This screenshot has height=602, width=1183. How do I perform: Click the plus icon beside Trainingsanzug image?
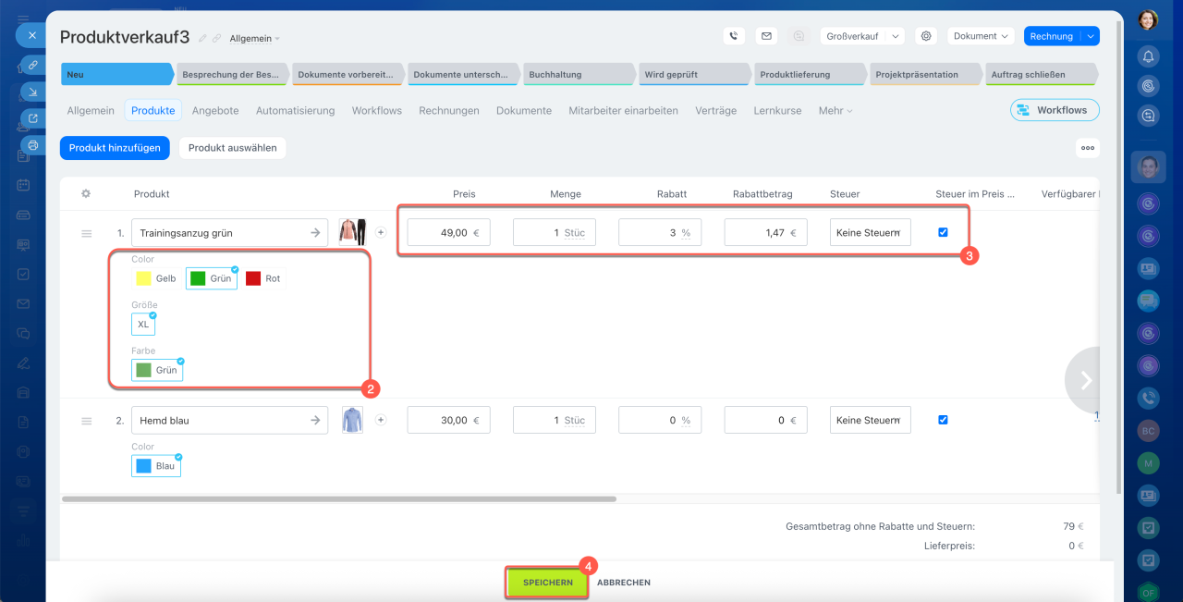click(381, 232)
